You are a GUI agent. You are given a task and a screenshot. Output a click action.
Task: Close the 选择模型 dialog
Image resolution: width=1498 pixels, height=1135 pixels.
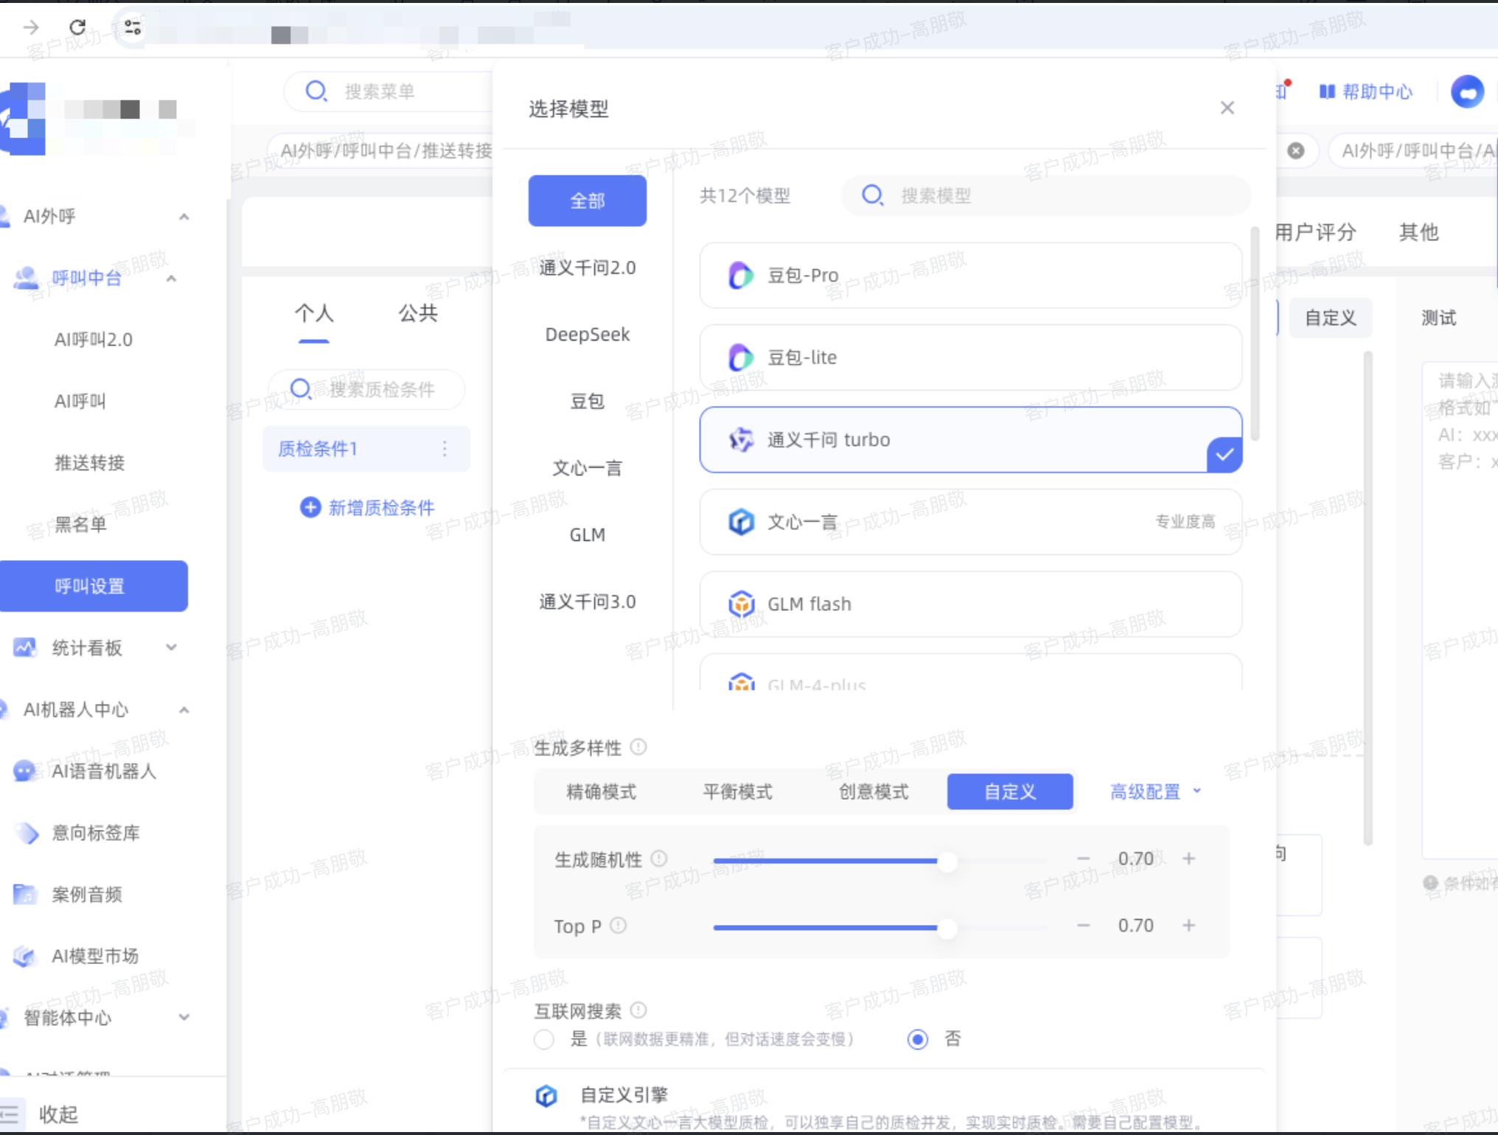point(1227,108)
